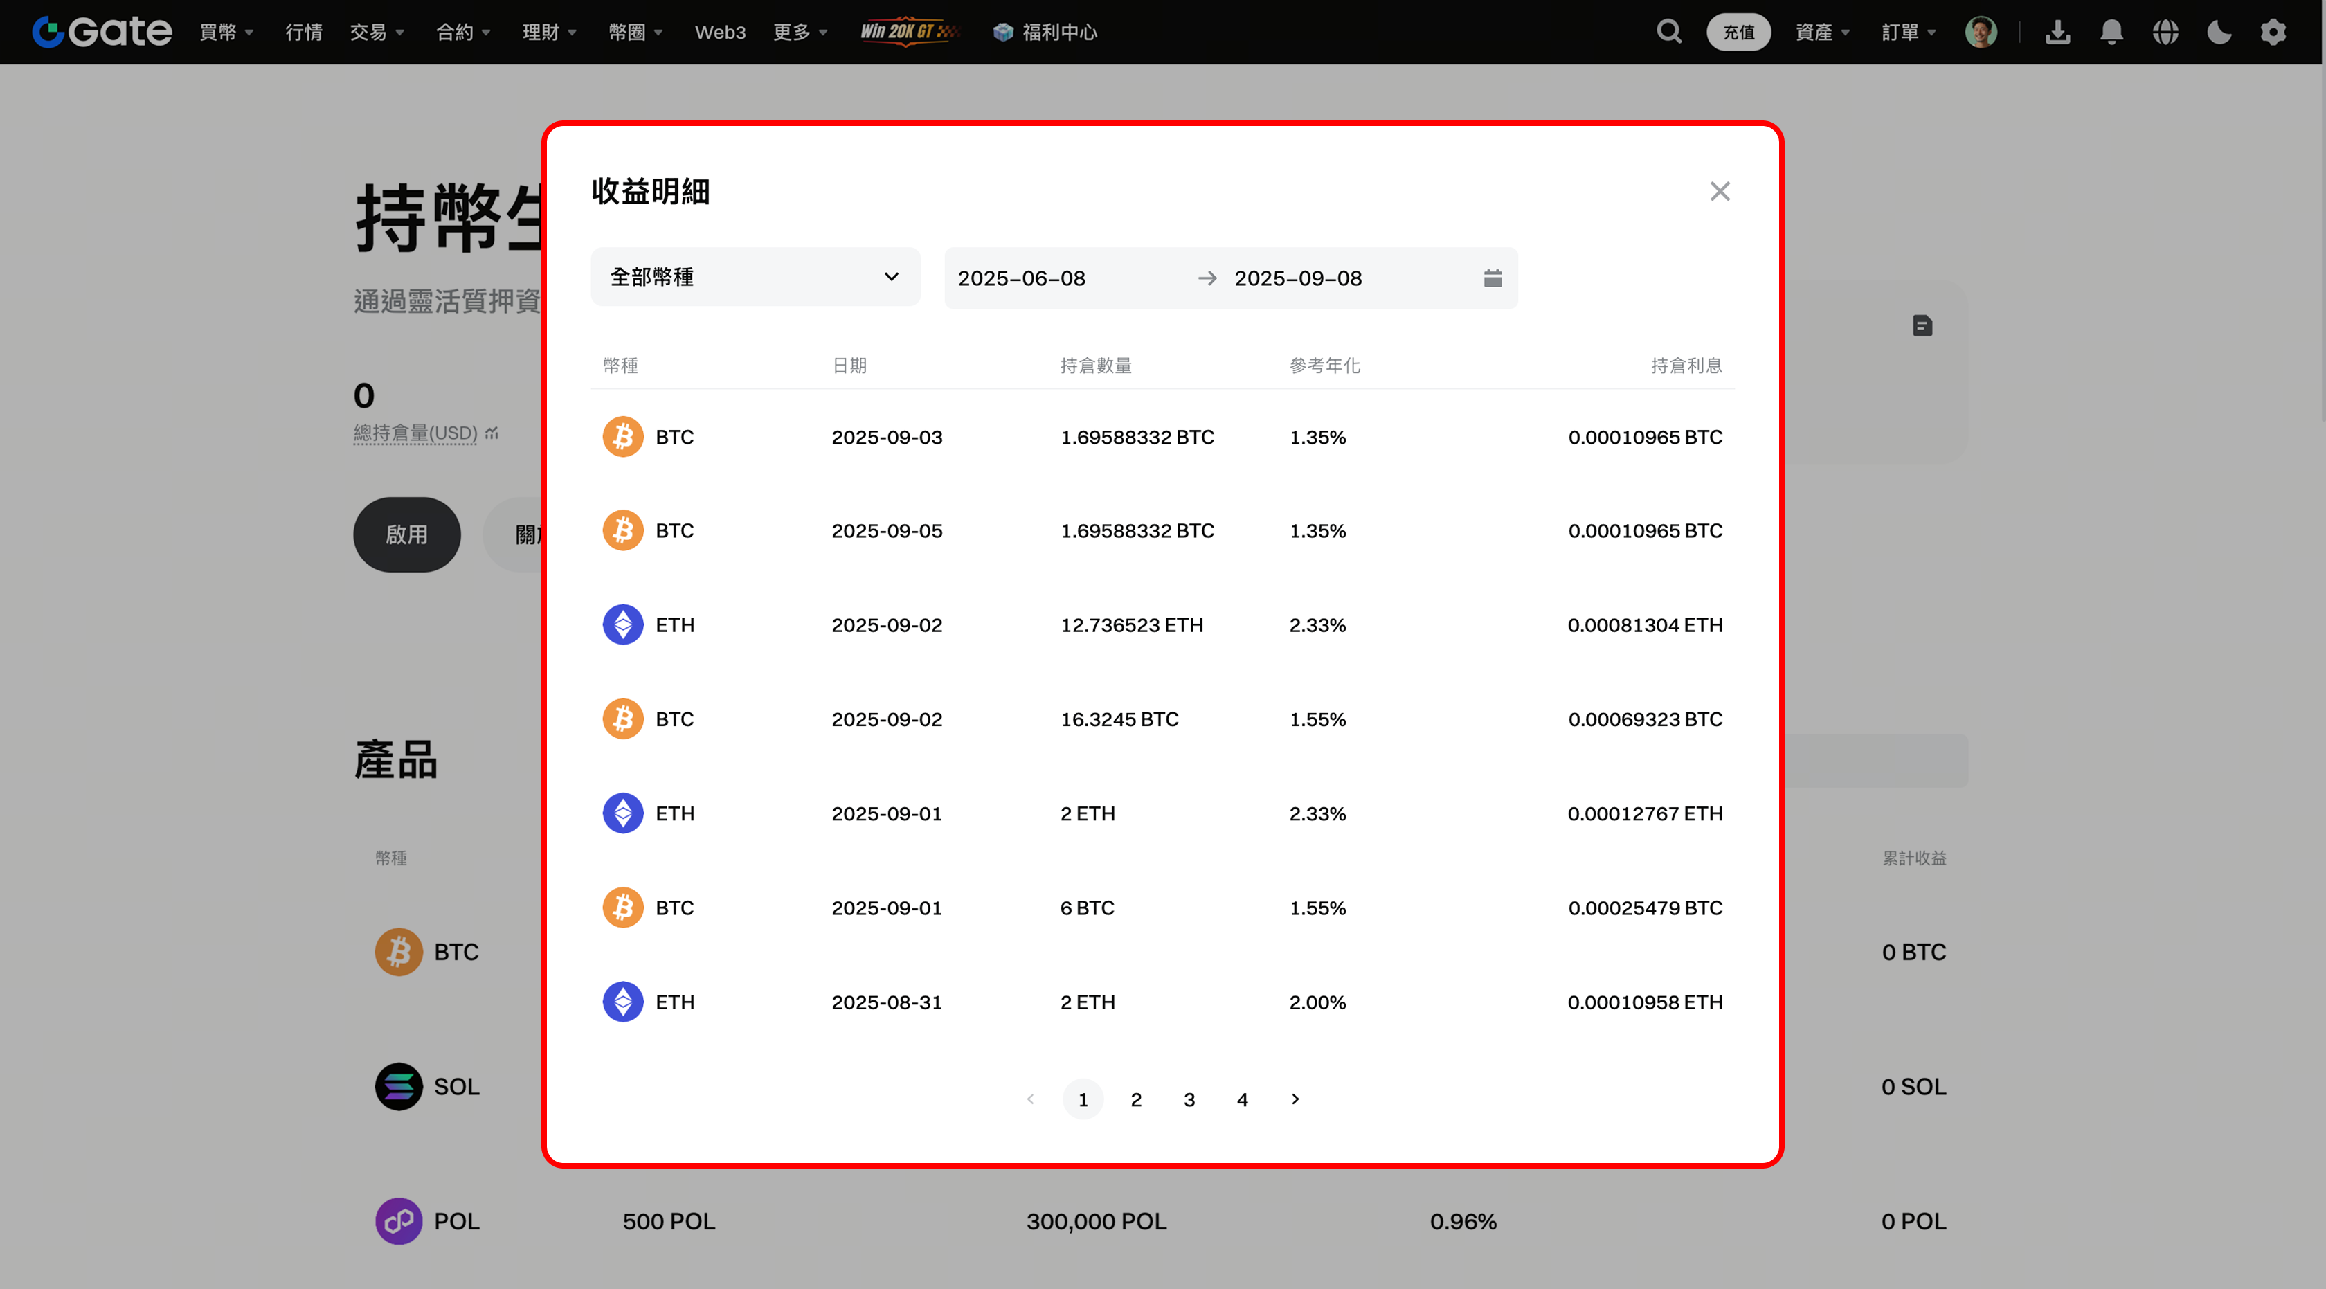Click the user profile avatar
The width and height of the screenshot is (2326, 1289).
click(1980, 32)
